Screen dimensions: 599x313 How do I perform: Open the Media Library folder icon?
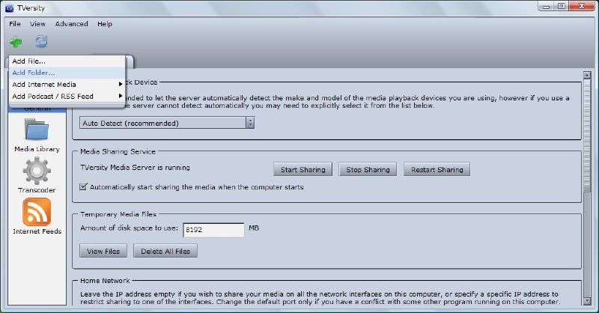pyautogui.click(x=37, y=130)
